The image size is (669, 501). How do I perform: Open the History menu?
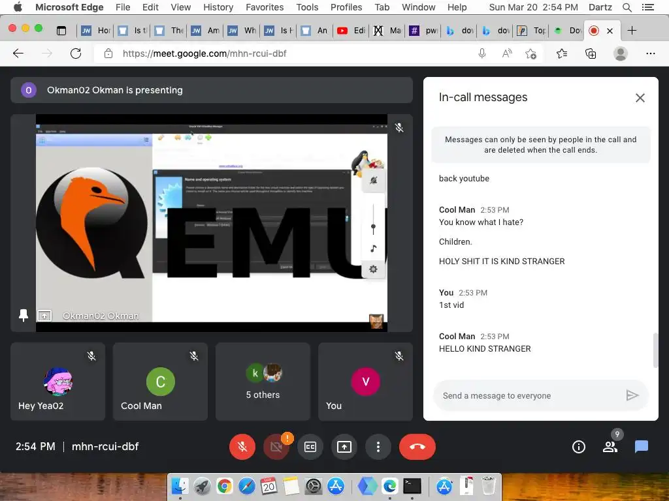coord(218,7)
